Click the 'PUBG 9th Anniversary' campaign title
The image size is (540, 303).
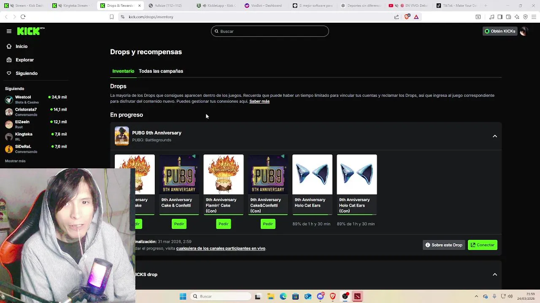coord(157,133)
